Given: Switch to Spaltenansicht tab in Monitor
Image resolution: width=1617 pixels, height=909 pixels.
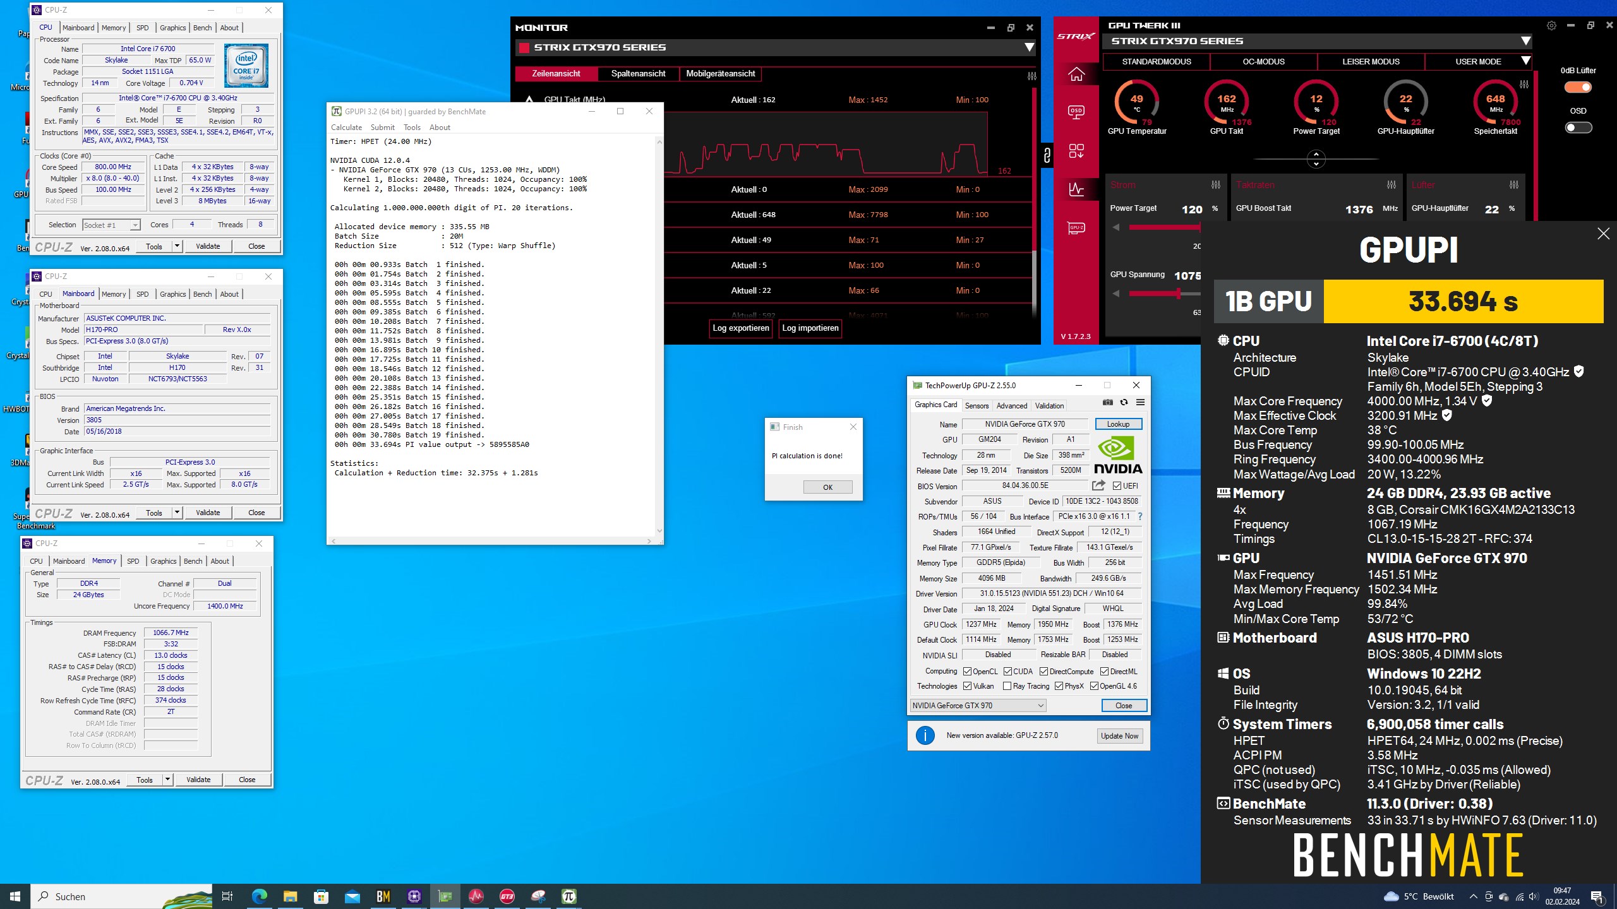Looking at the screenshot, I should pos(638,74).
